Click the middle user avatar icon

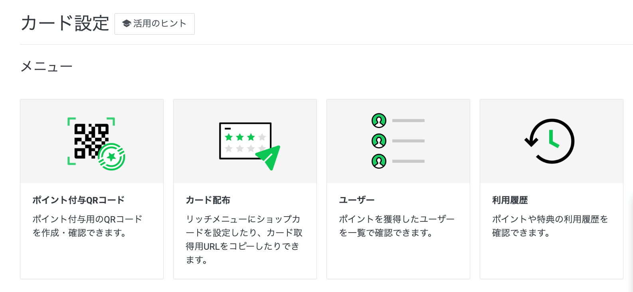379,141
